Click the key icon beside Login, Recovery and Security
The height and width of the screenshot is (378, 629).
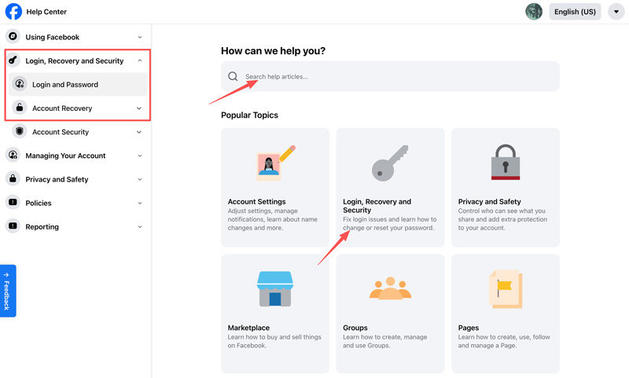click(13, 61)
